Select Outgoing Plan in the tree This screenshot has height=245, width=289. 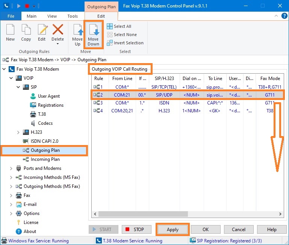coord(44,150)
